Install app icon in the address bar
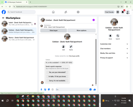Viewport: 133px width, 107px height. 118,7
